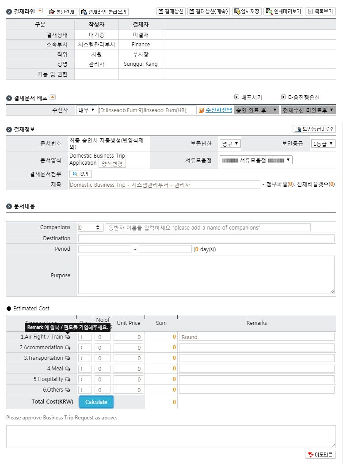
Task: Click the 문서내용 section bullet icon
Action: coord(9,206)
